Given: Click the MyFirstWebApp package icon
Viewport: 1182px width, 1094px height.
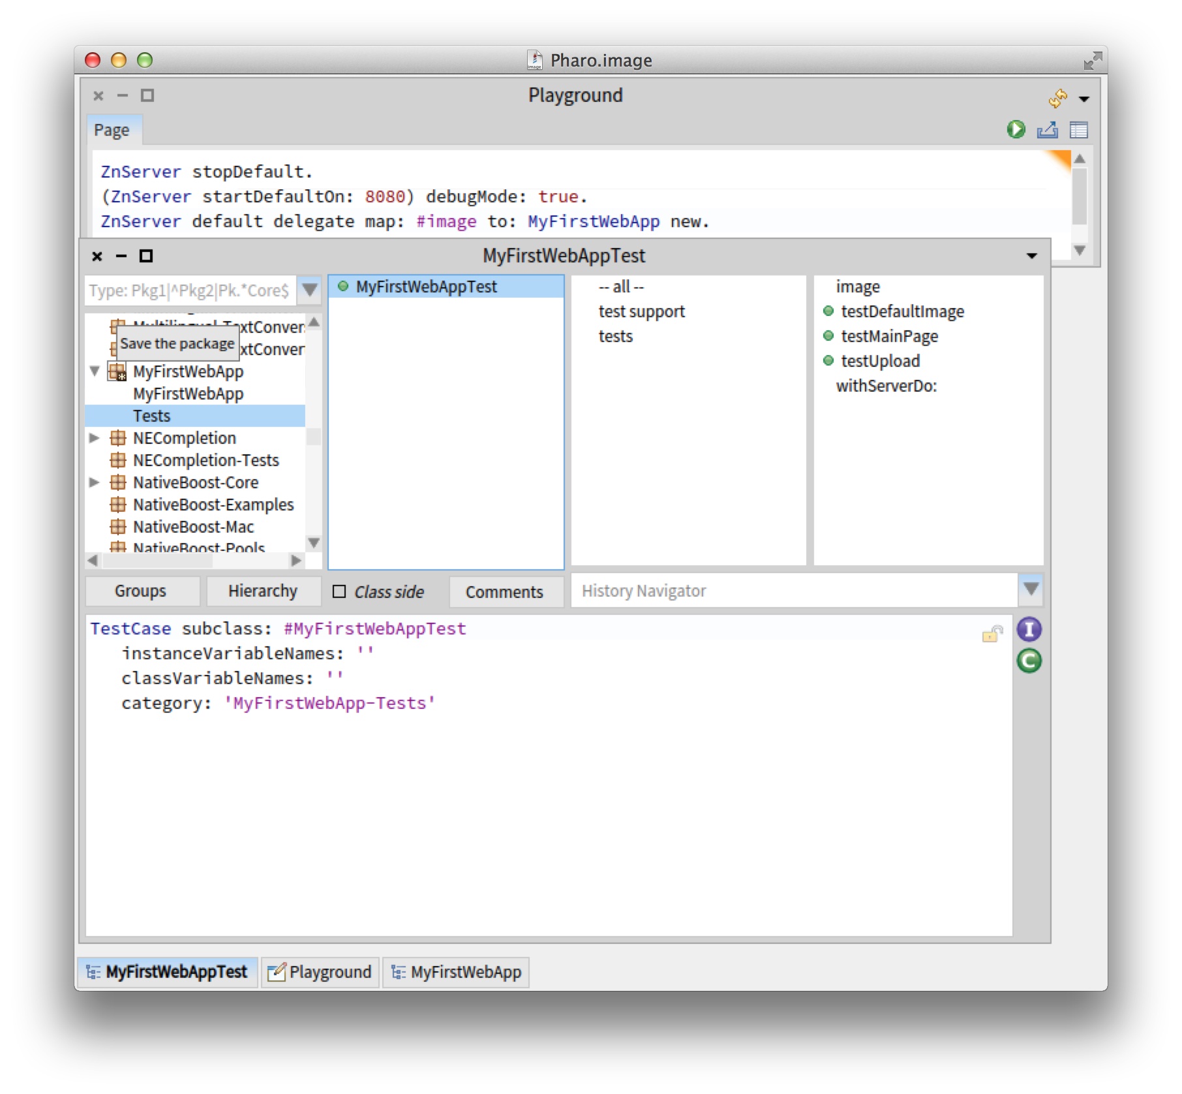Looking at the screenshot, I should tap(117, 371).
